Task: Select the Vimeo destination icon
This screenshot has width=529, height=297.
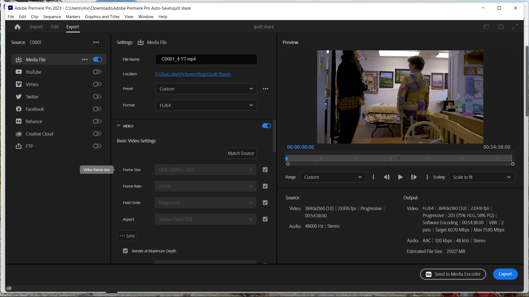Action: (x=18, y=84)
